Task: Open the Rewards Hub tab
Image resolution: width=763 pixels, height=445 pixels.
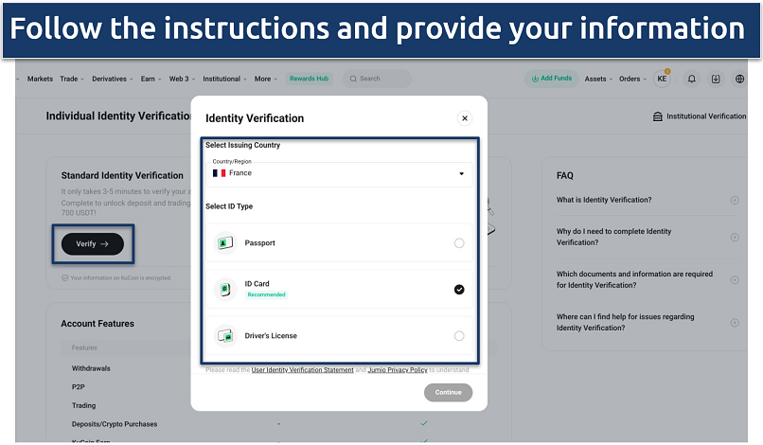Action: click(309, 79)
